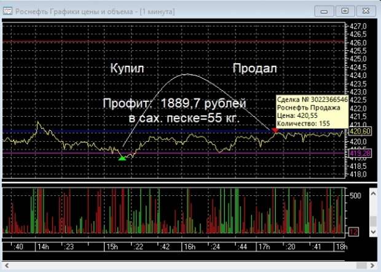Click the :44 time axis label
Viewport: 381px width, 272px height.
(x=242, y=247)
